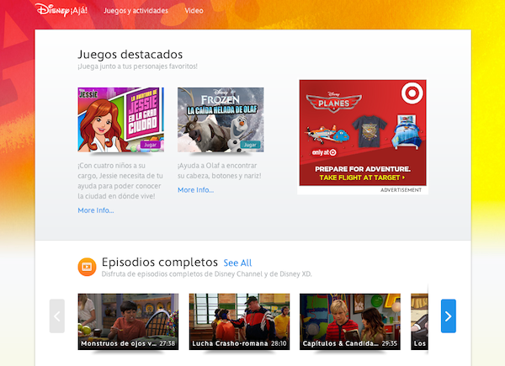Advance episodes with the blue right arrow

(x=448, y=316)
